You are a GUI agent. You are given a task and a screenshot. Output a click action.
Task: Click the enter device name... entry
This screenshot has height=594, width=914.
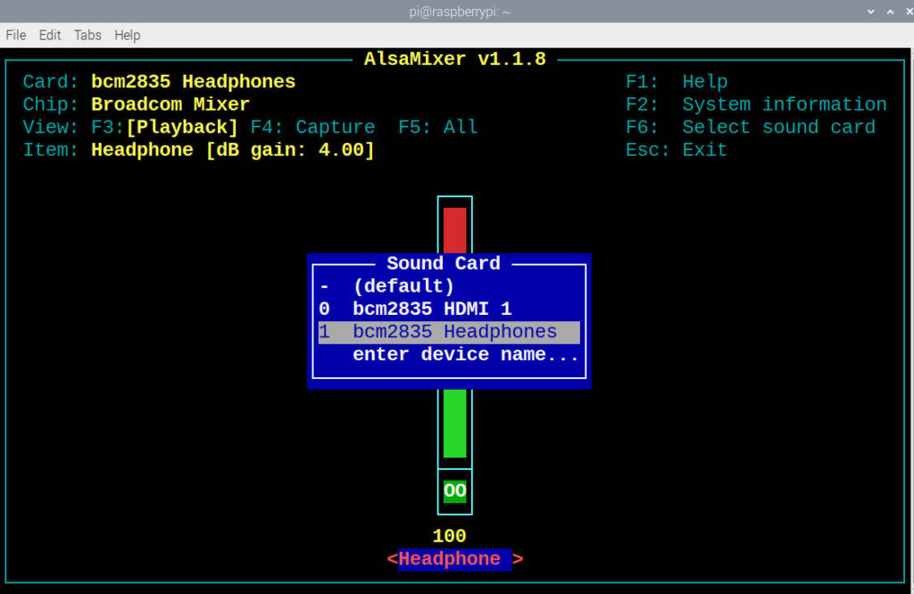[x=449, y=355]
